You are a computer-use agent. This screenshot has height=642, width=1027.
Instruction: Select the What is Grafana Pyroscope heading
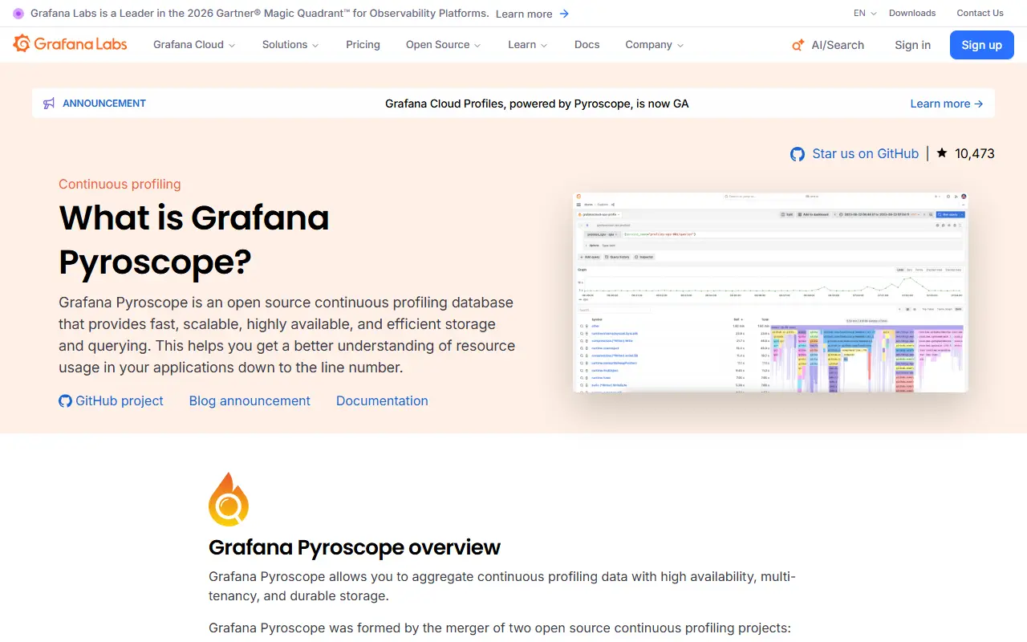pos(194,239)
